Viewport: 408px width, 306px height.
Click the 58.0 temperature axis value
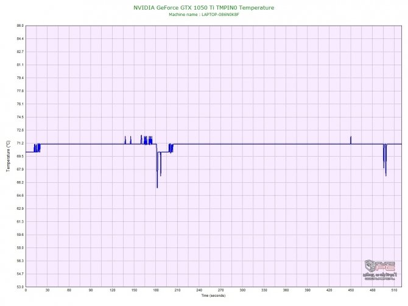coord(20,247)
